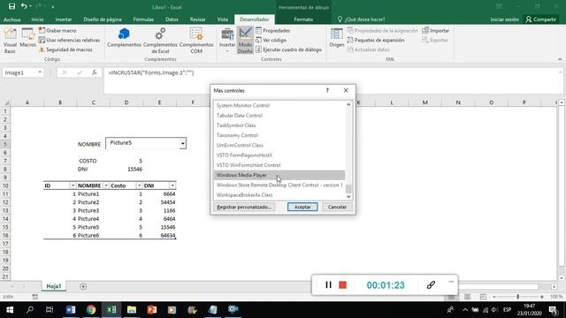This screenshot has height=318, width=566.
Task: Open control Propiedades
Action: [273, 31]
